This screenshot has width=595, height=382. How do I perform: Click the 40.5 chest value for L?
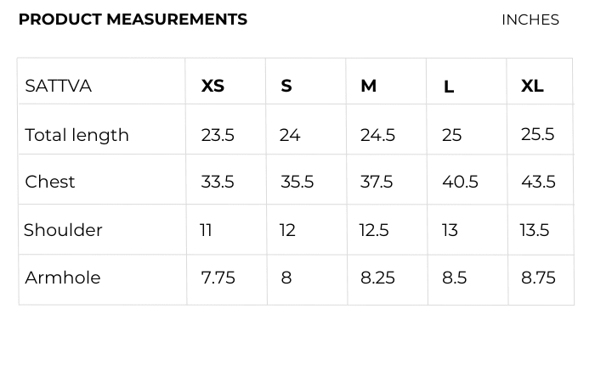tap(460, 182)
